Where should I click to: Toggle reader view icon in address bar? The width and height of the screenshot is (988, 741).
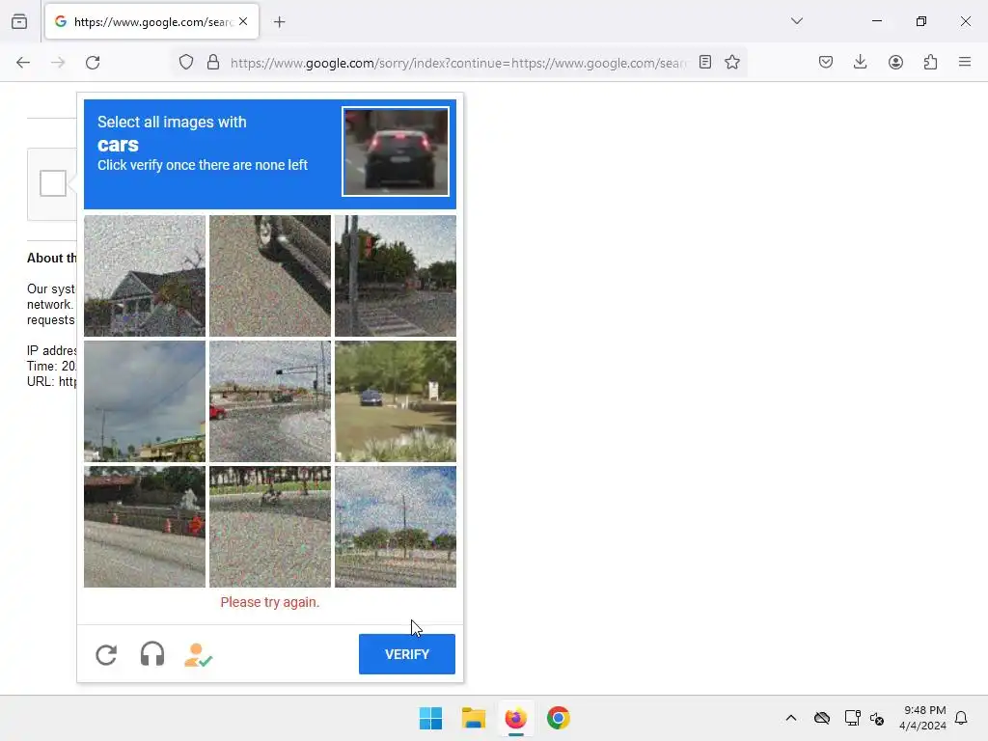[705, 63]
